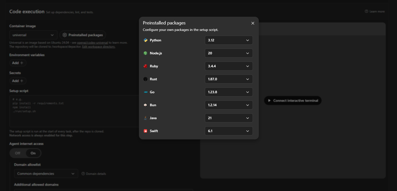Click the Java coffee cup icon
Viewport: 397px width, 191px height.
point(145,118)
